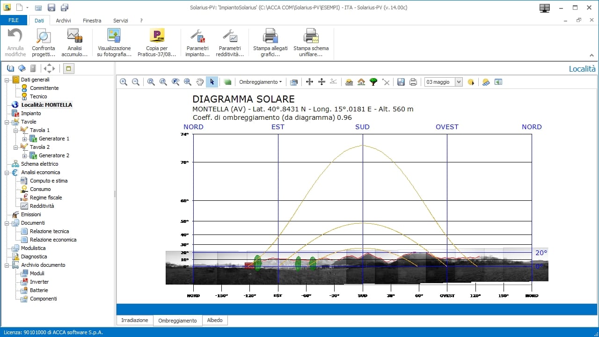The width and height of the screenshot is (599, 337).
Task: Select Regime fiscale in the tree
Action: [x=46, y=198]
